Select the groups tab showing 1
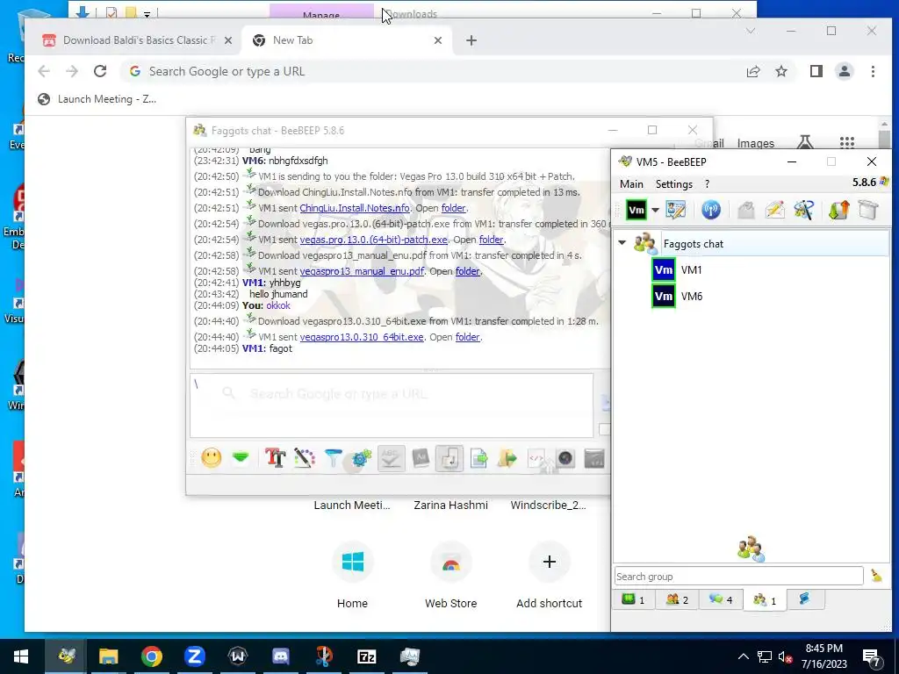Image resolution: width=899 pixels, height=674 pixels. [765, 599]
